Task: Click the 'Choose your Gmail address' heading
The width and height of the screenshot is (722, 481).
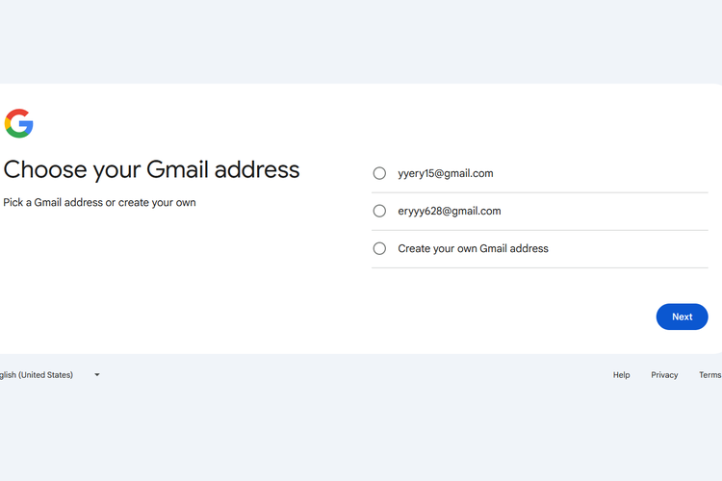Action: point(151,170)
